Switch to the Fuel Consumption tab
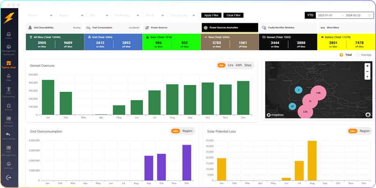376x188 pixels. pos(113,28)
